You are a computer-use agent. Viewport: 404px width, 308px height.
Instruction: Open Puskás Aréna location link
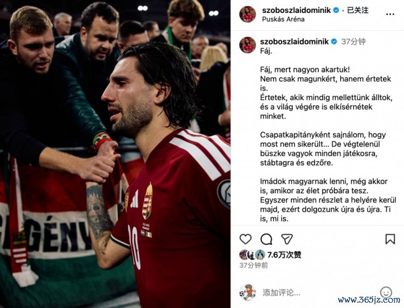point(283,19)
